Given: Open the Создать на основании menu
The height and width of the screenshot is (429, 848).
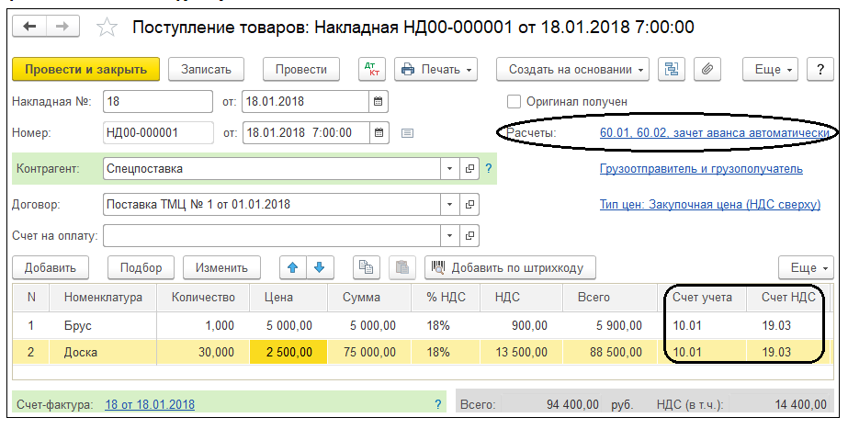Looking at the screenshot, I should 572,69.
